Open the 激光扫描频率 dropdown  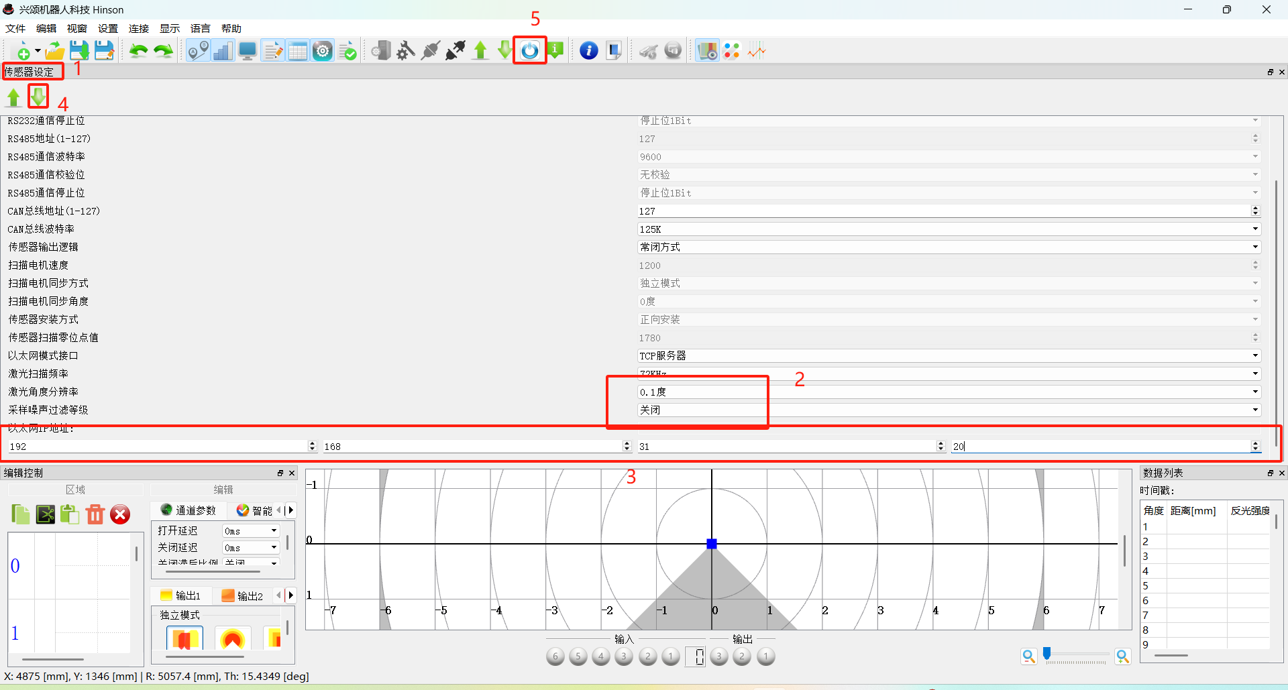949,374
